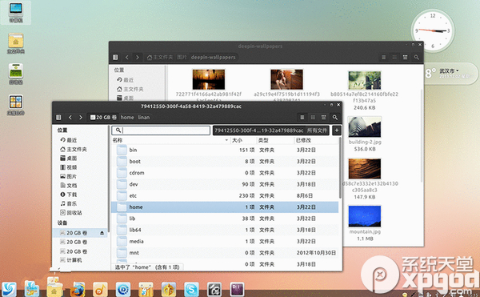Click the 所有文件 search filter button

(x=317, y=130)
